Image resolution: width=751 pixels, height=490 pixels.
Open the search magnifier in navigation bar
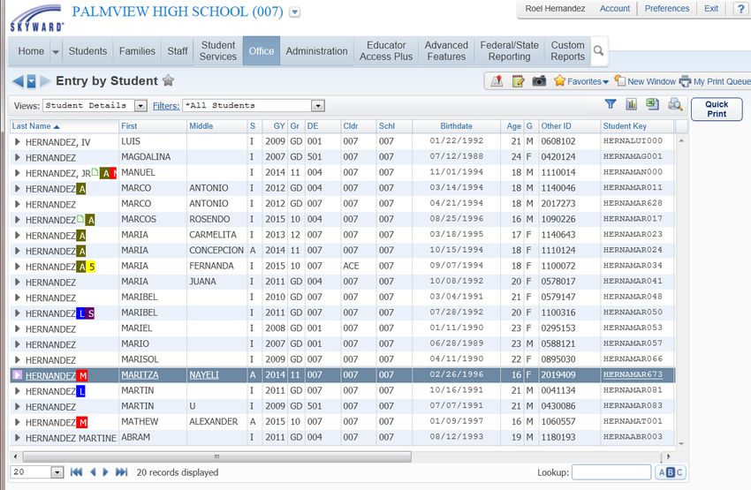pos(599,50)
